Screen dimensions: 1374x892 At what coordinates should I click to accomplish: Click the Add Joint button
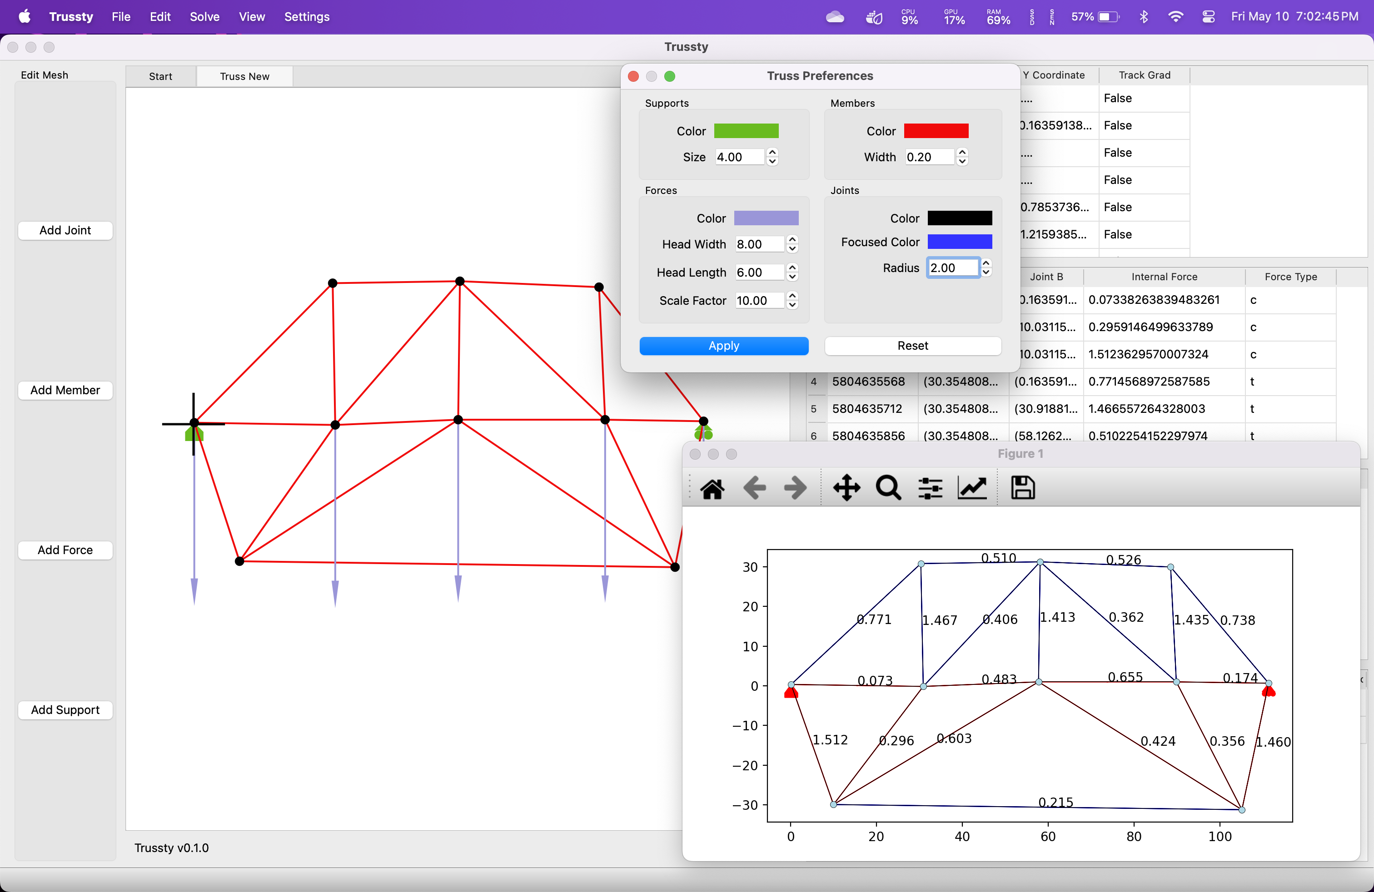click(65, 230)
